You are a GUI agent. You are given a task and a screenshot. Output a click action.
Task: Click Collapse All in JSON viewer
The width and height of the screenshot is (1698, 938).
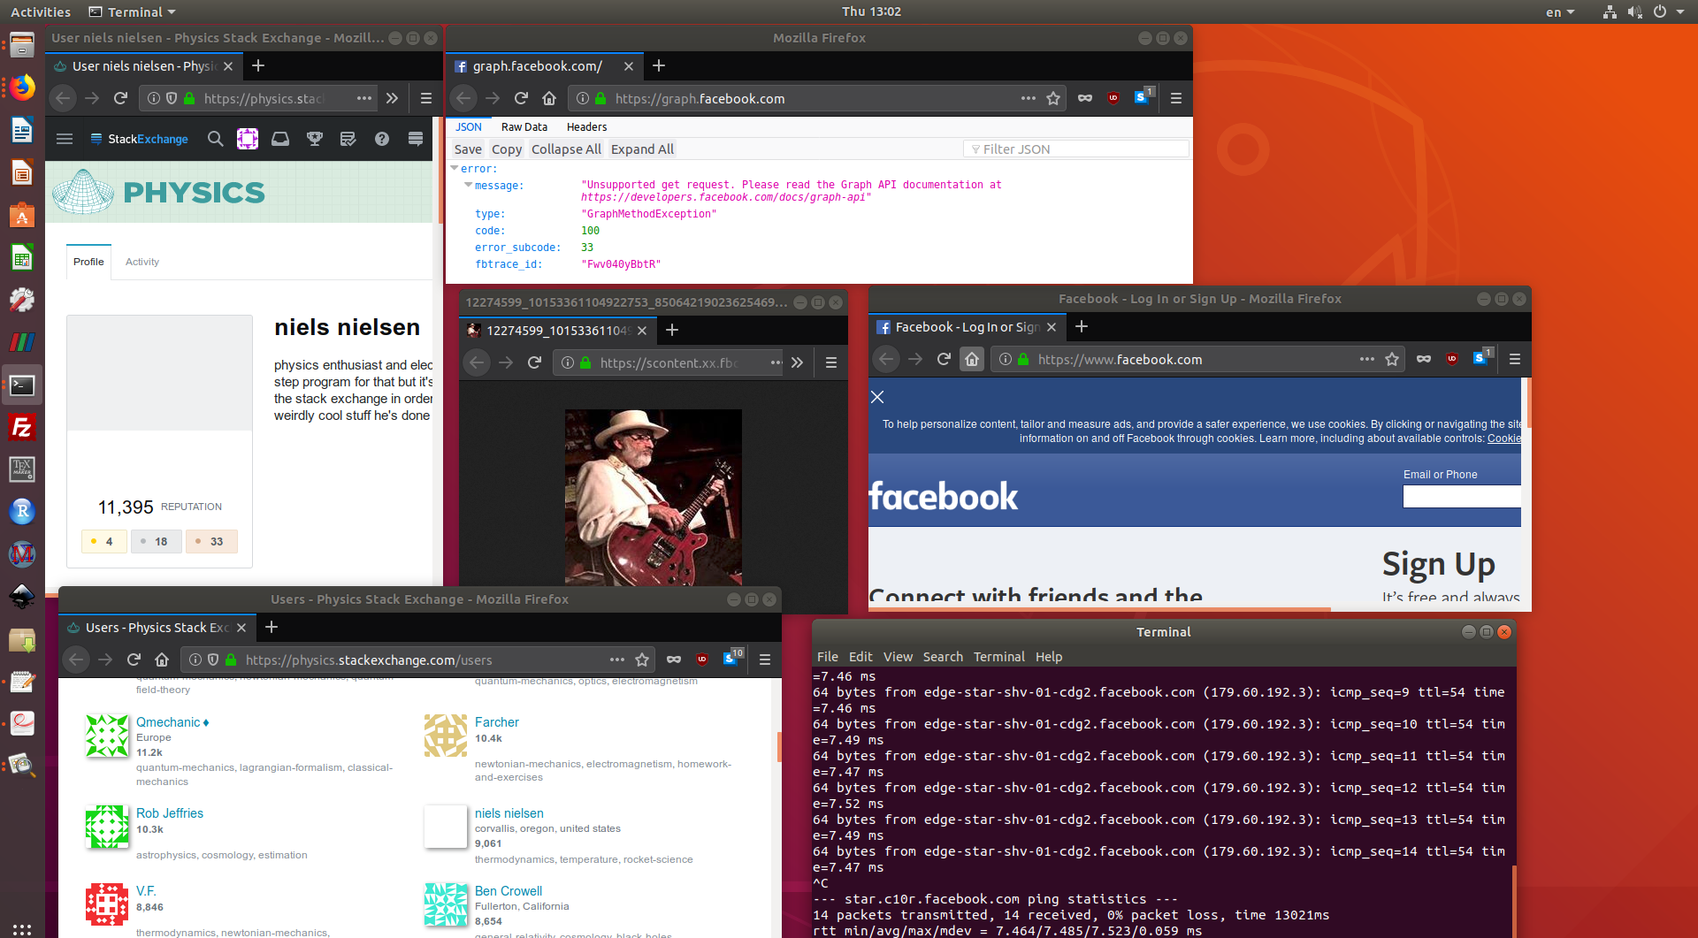coord(566,149)
